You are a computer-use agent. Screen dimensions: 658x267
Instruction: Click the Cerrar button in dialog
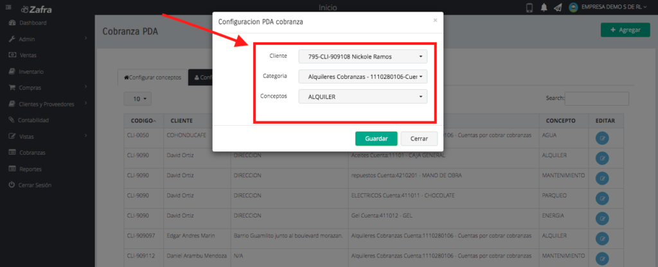419,139
